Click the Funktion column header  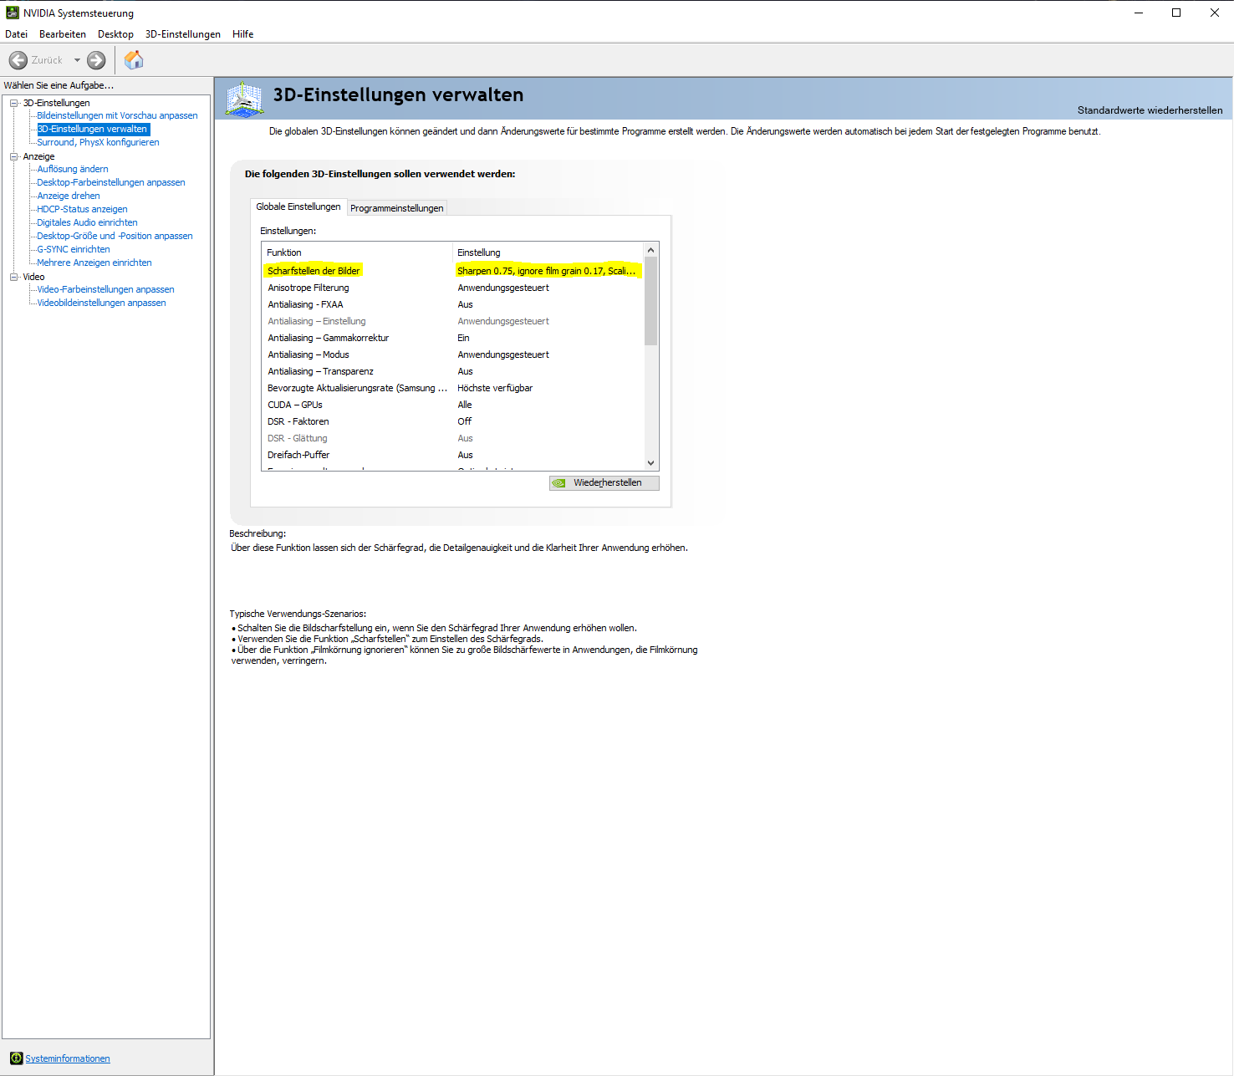pos(357,252)
